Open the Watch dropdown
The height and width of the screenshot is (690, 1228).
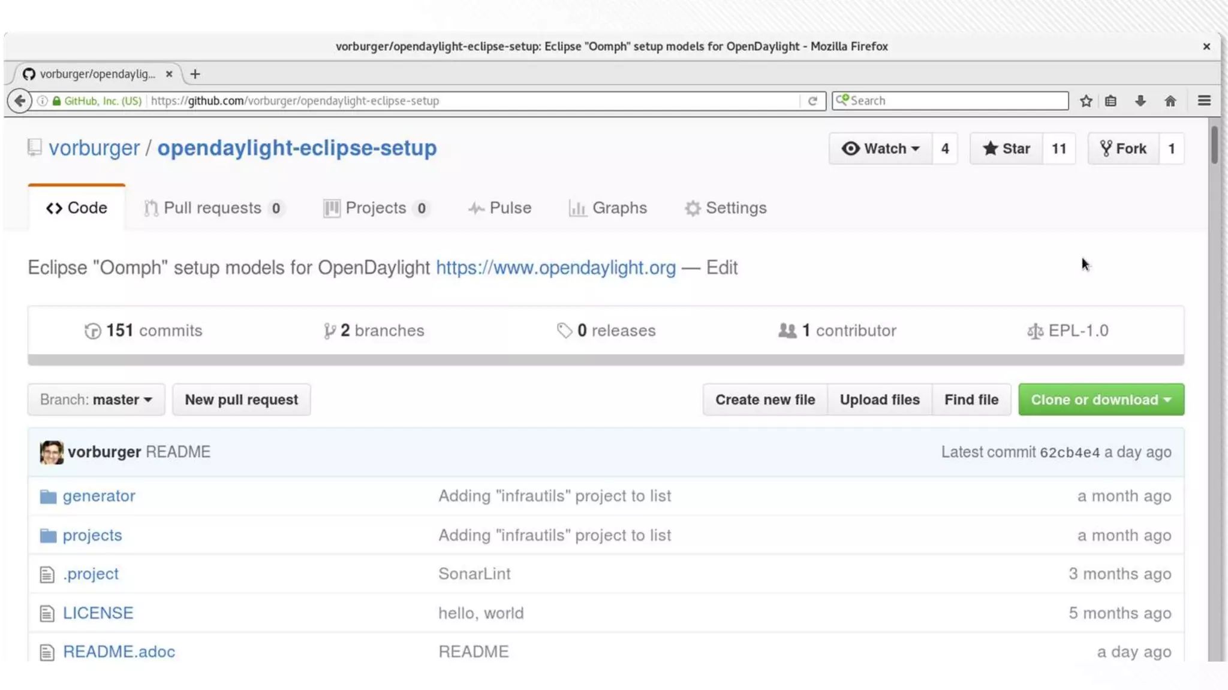(x=880, y=149)
